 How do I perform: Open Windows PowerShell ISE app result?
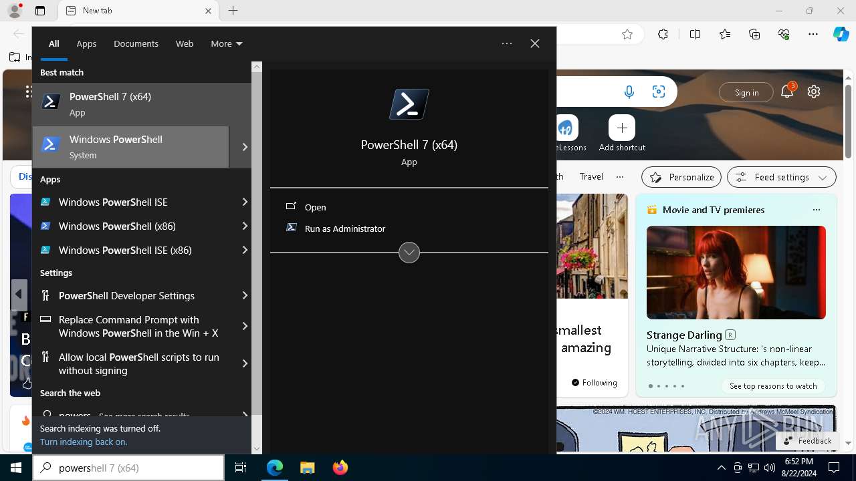point(134,202)
